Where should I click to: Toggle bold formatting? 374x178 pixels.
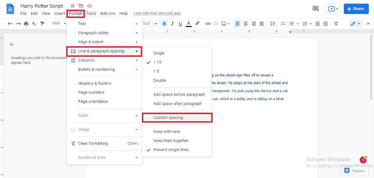point(164,23)
